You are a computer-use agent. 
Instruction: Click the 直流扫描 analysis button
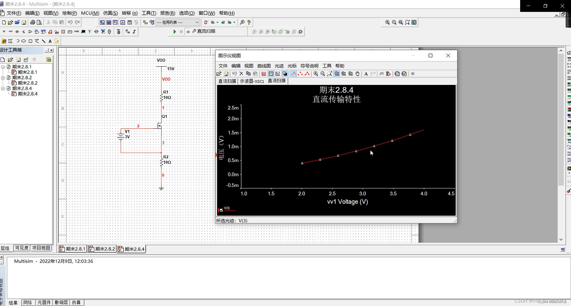pyautogui.click(x=204, y=31)
